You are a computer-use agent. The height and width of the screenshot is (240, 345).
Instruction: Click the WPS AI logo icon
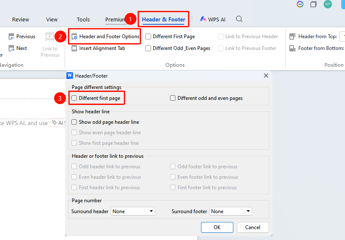point(203,19)
